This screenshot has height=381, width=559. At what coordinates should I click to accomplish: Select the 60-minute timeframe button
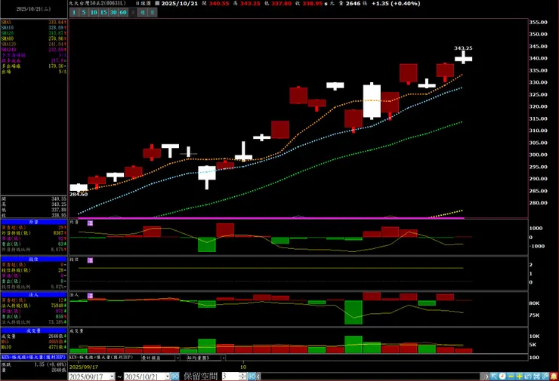[x=123, y=13]
